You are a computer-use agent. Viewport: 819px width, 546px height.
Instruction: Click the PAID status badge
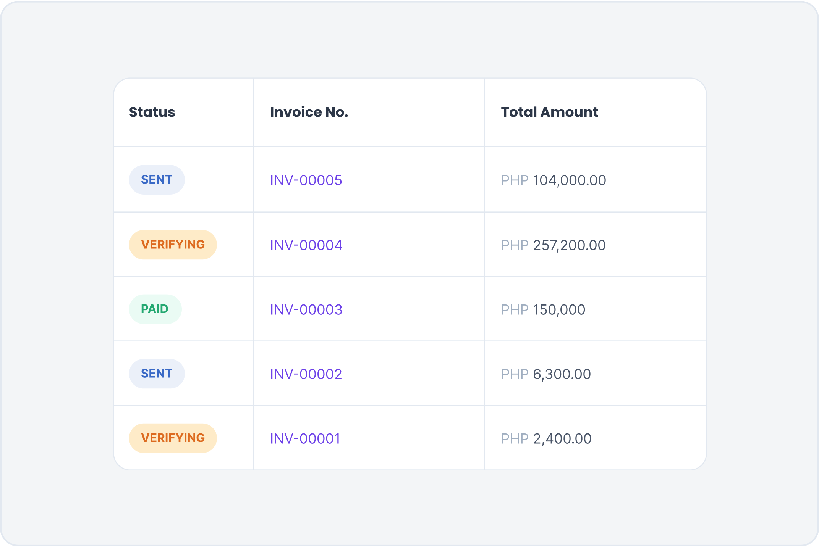(155, 309)
